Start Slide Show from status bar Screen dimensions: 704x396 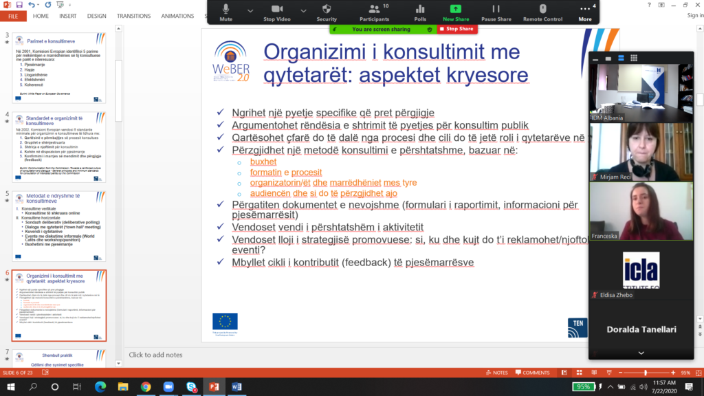point(609,373)
